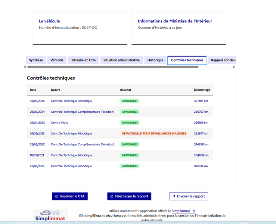
Task: Click the 307107 km mileage value
Action: coord(201,101)
